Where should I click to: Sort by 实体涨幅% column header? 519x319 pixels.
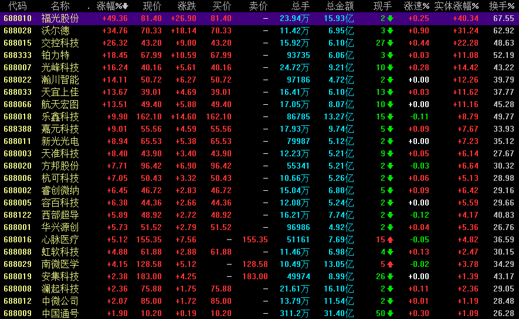[x=457, y=6]
